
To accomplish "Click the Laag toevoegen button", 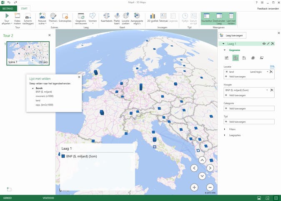I will pos(233,35).
